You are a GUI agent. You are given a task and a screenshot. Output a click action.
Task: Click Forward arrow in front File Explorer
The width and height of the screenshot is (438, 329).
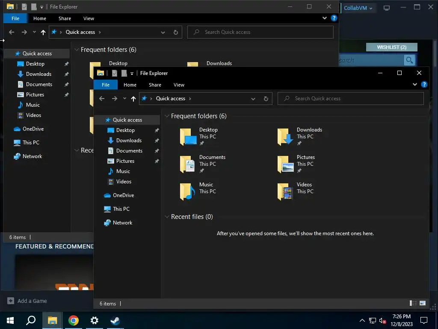point(115,99)
